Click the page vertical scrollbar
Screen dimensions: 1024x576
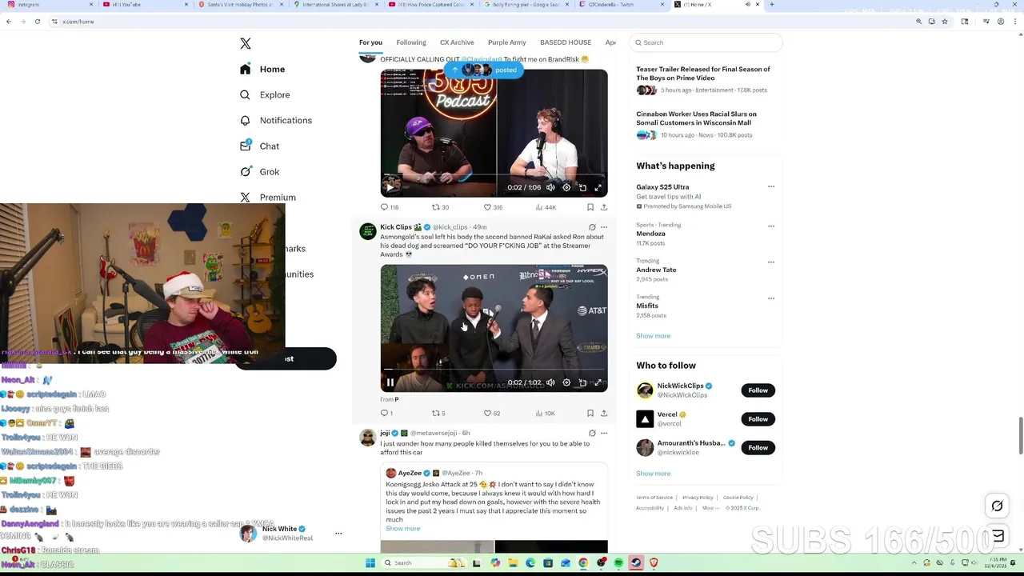click(1020, 436)
